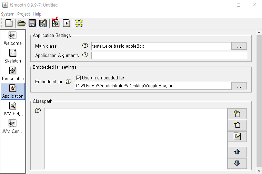Show help for Application Arguments
The image size is (262, 174).
pyautogui.click(x=85, y=55)
